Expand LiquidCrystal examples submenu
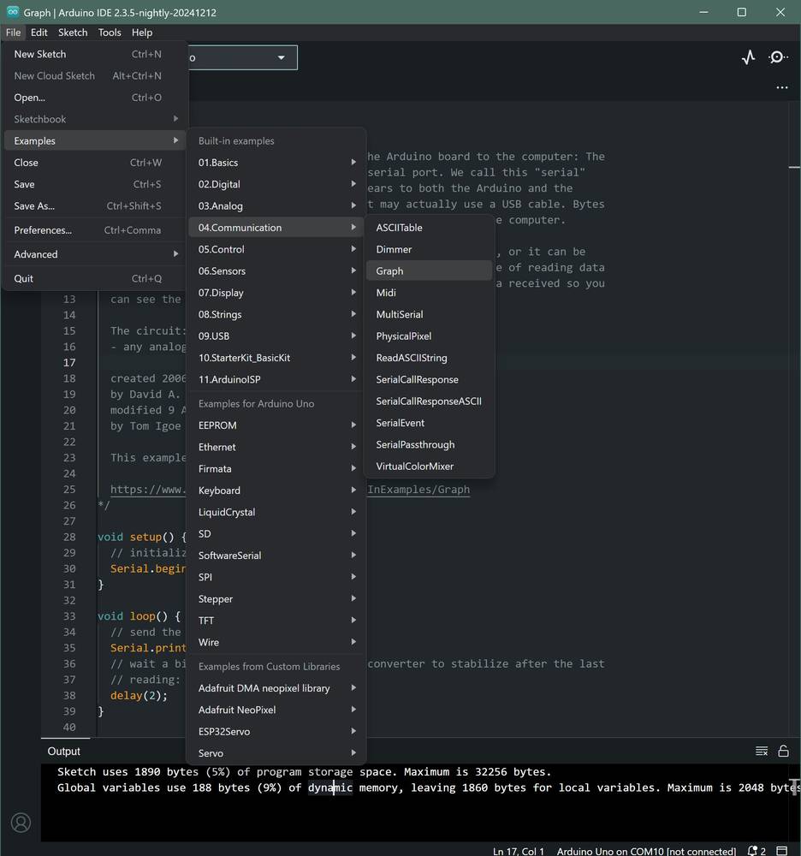 click(276, 512)
